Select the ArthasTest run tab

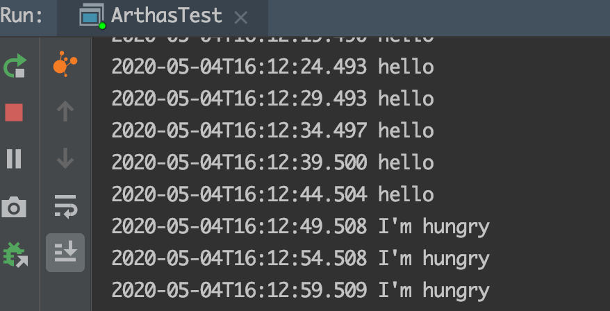163,15
